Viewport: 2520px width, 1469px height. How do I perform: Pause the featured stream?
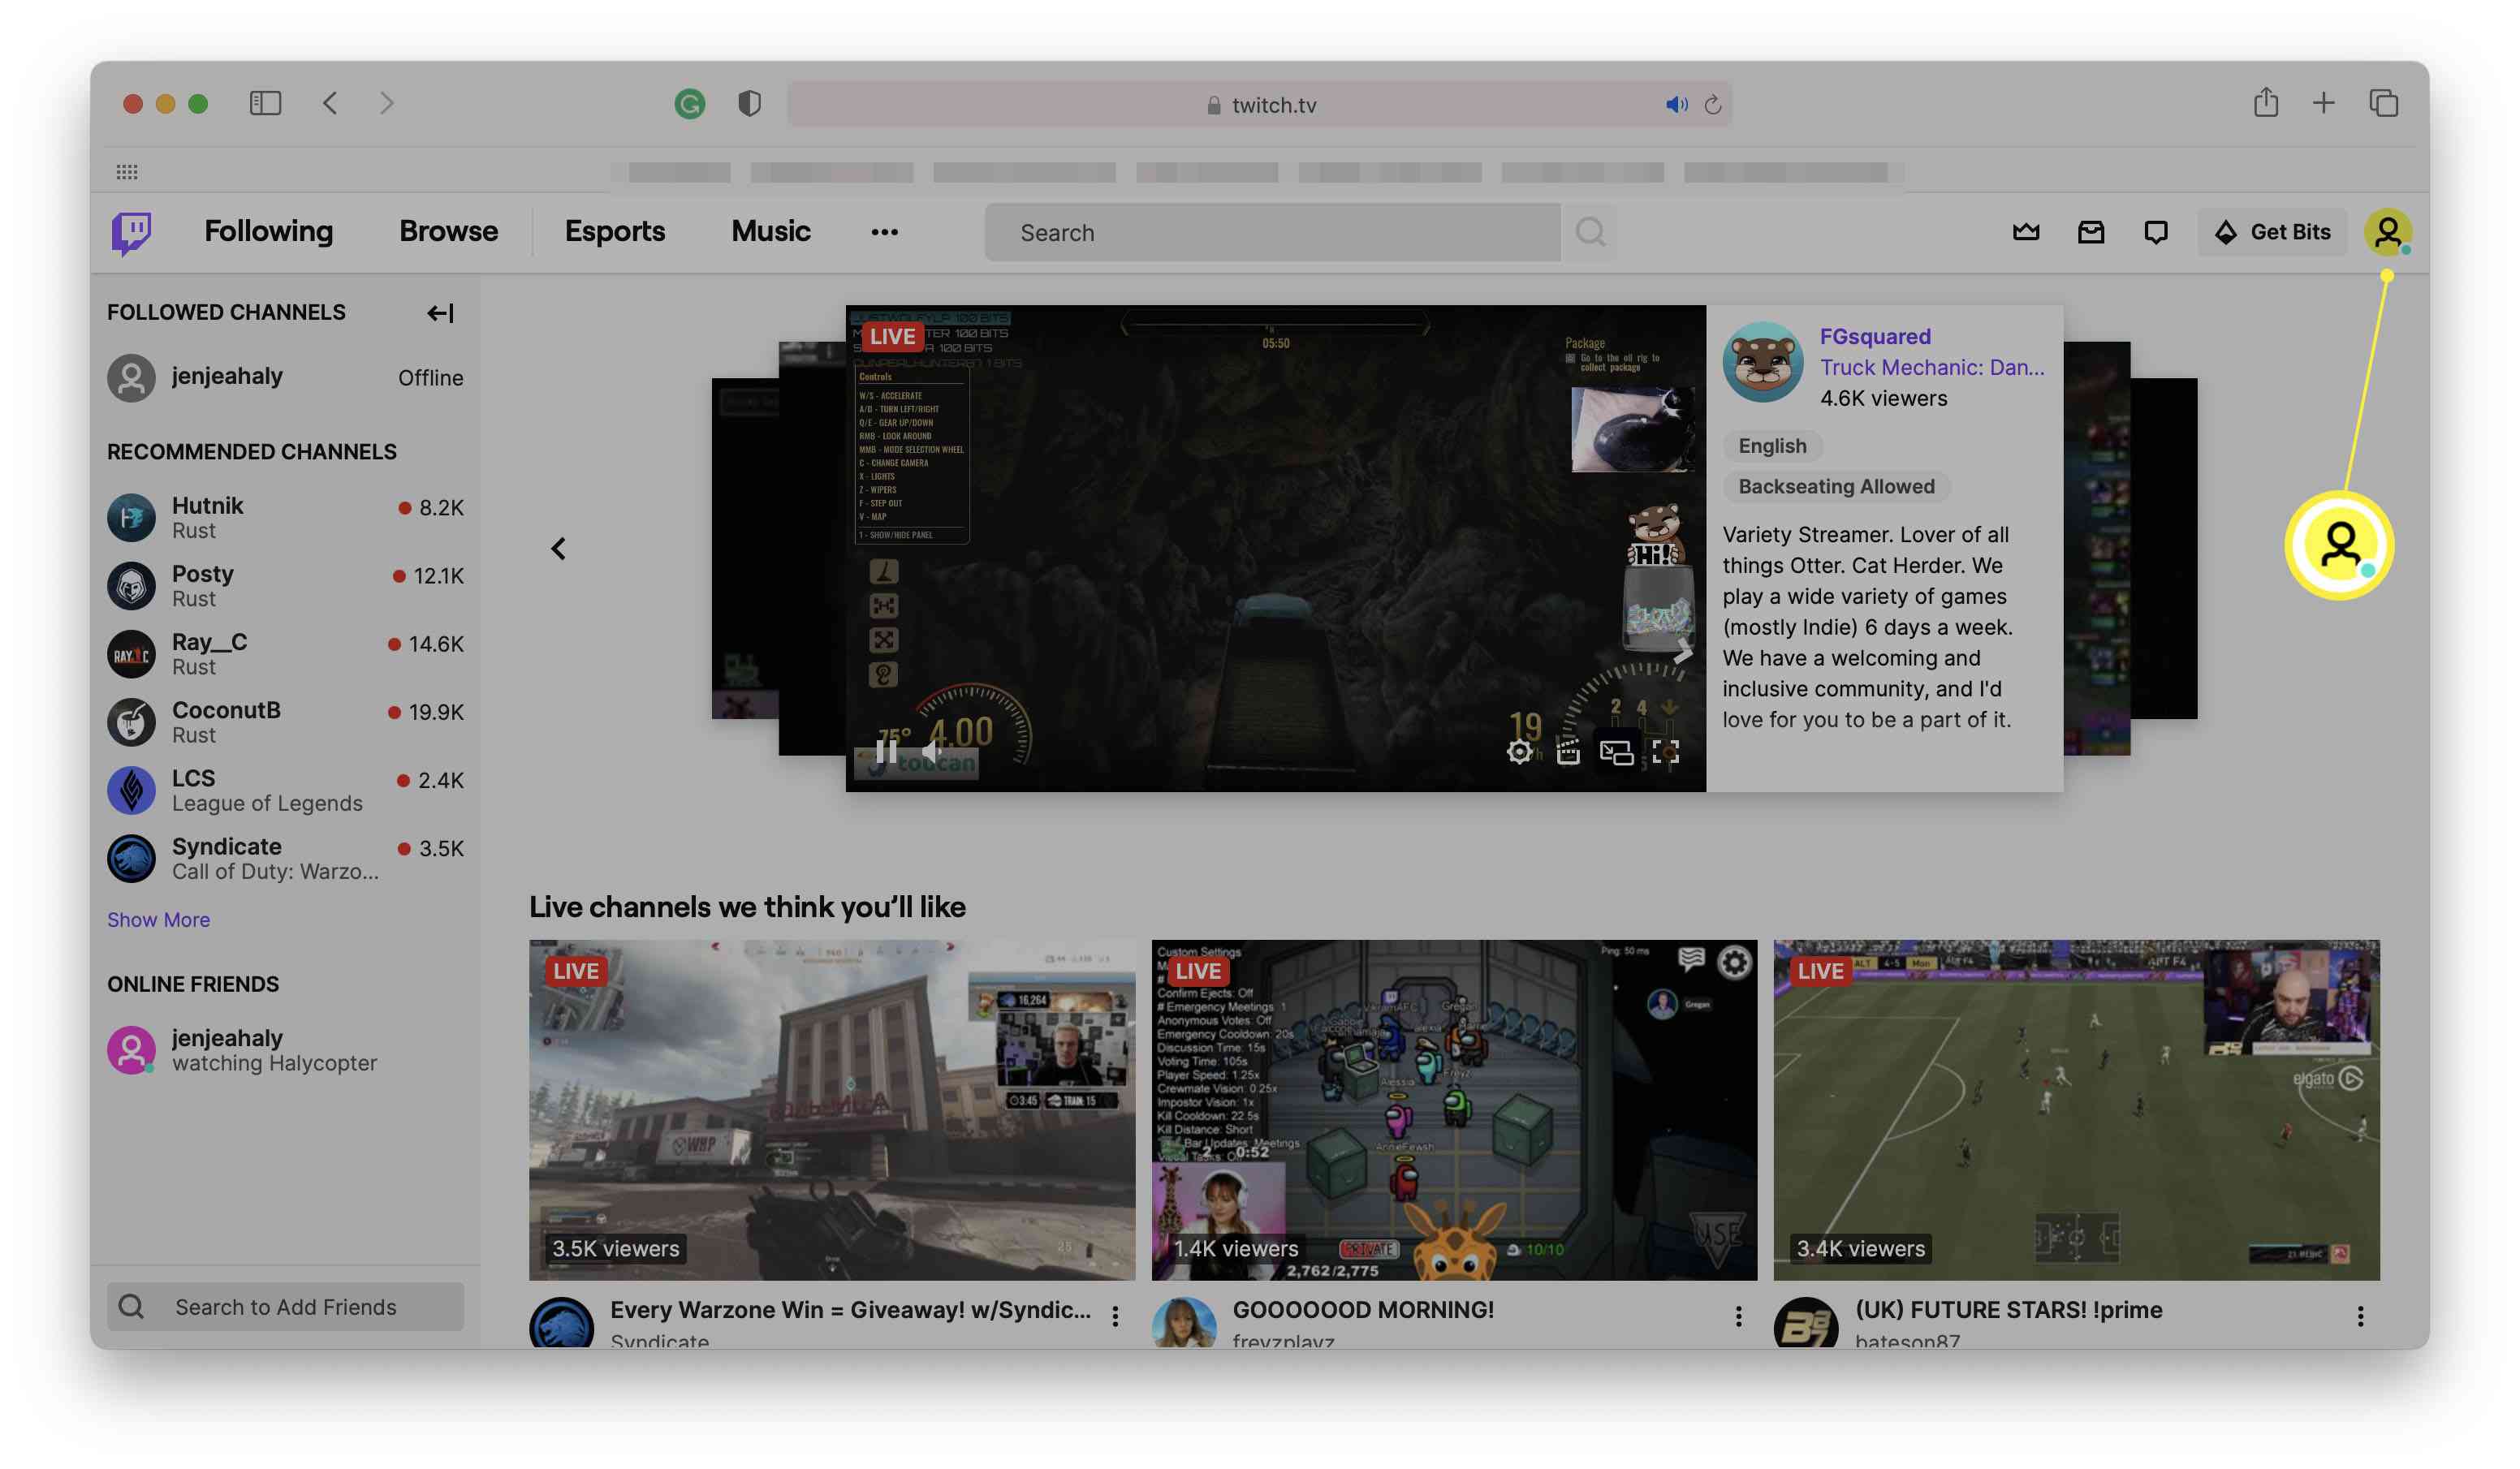[x=885, y=751]
